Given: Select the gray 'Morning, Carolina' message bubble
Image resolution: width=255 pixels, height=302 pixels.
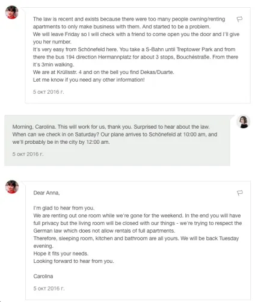Looking at the screenshot, I should tap(117, 140).
